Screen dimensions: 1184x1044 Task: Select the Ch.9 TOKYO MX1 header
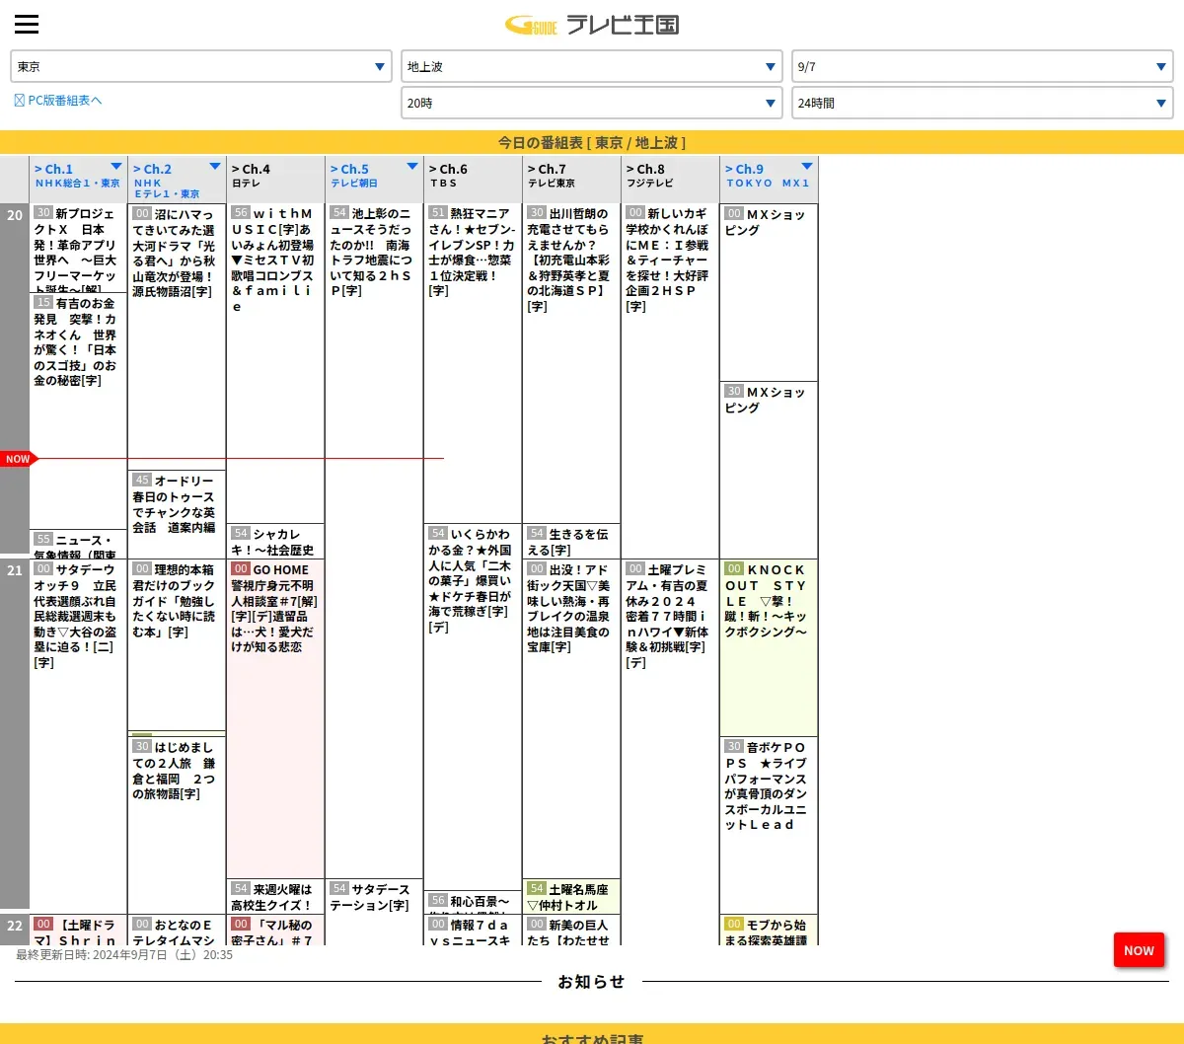tap(769, 179)
